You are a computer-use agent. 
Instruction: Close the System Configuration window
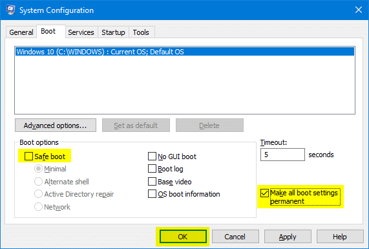tap(359, 10)
